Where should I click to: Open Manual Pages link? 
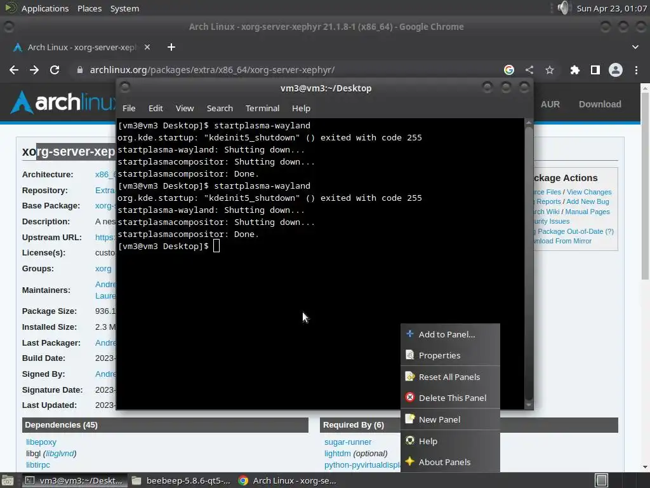[x=587, y=212]
